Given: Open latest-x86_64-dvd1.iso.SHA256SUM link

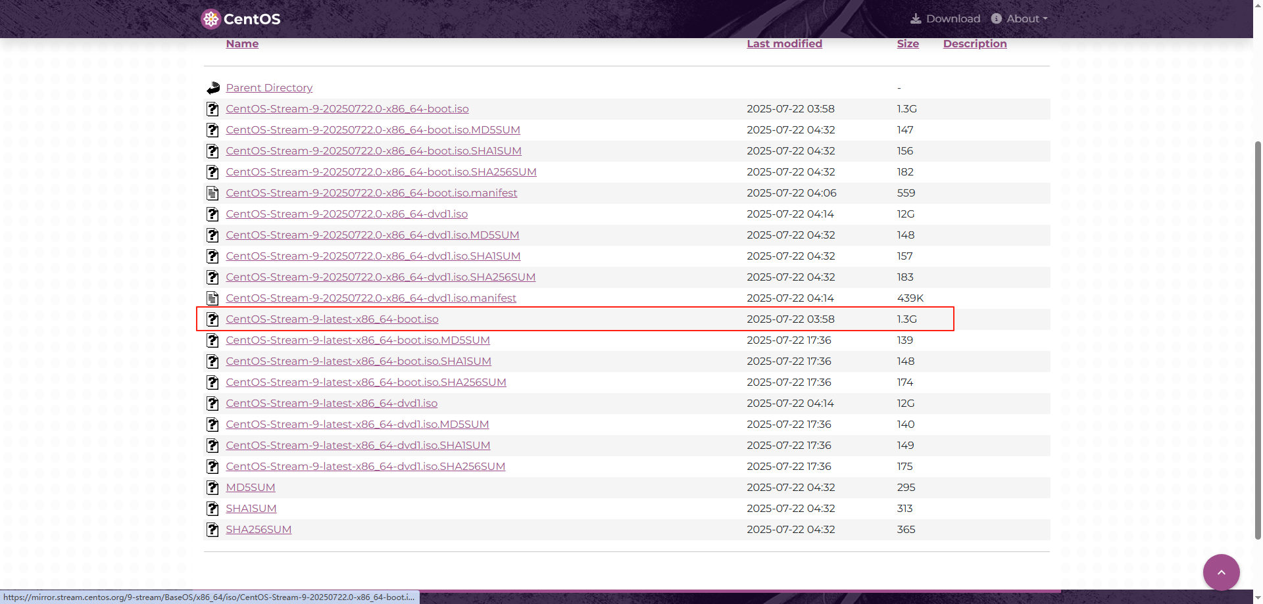Looking at the screenshot, I should coord(365,466).
